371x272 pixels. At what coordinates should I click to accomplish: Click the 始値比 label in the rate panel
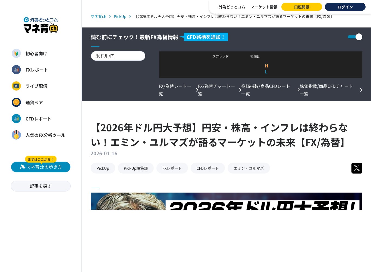[255, 56]
